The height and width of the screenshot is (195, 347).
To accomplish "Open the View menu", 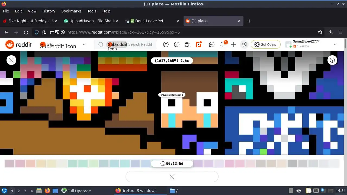I will point(32,11).
